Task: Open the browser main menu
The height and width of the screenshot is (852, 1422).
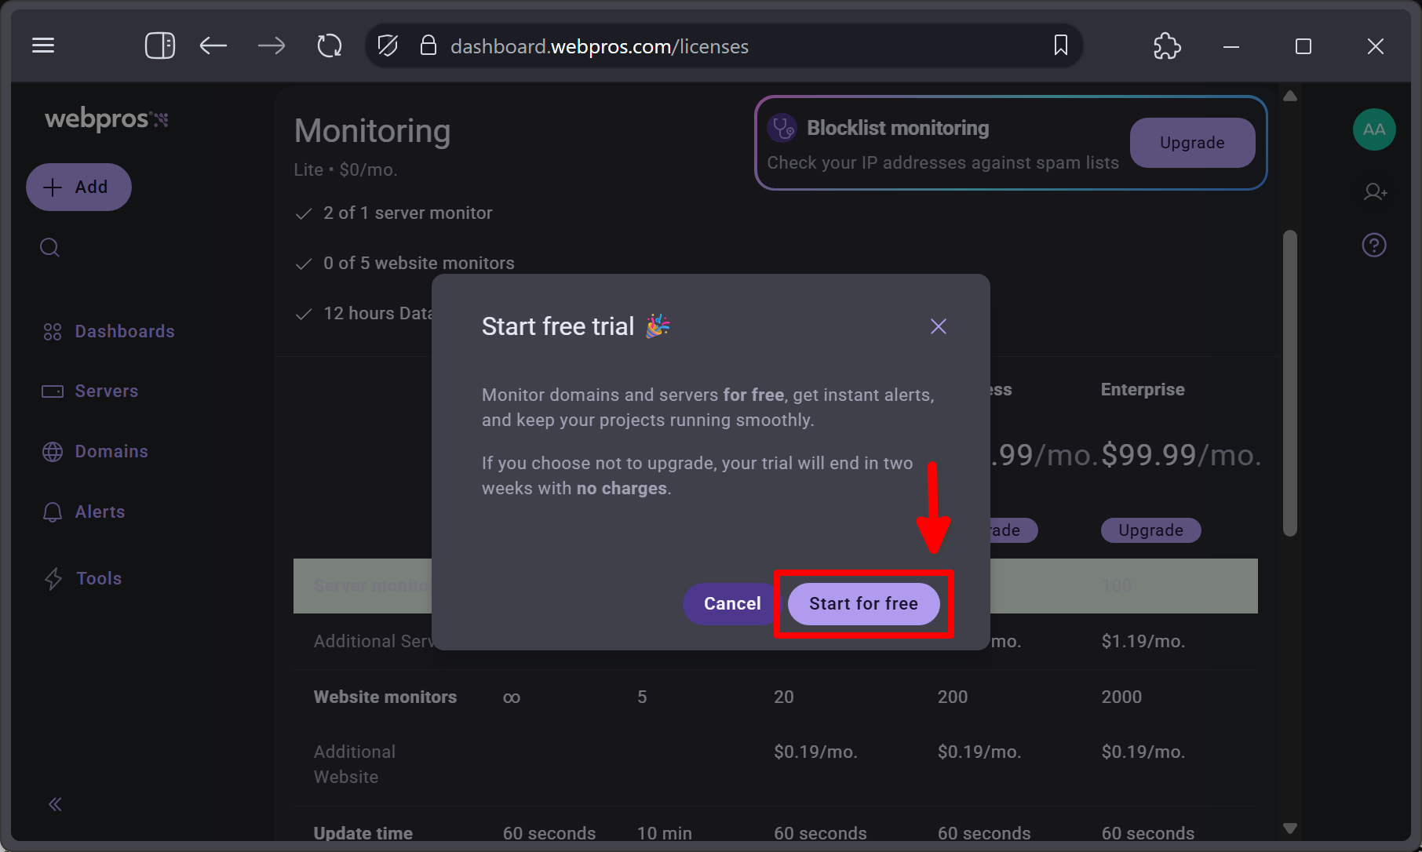Action: click(x=43, y=46)
